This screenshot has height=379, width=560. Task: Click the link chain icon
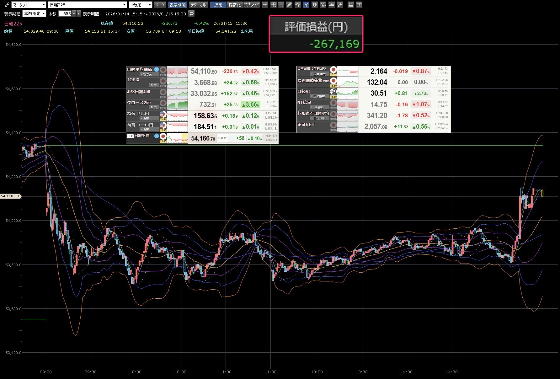pyautogui.click(x=7, y=5)
